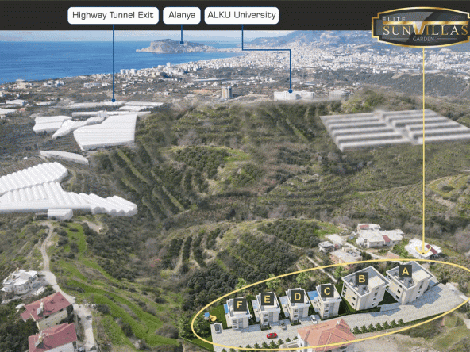Click the tall tower near ALKU University
This screenshot has height=352, width=470.
pyautogui.click(x=226, y=92)
